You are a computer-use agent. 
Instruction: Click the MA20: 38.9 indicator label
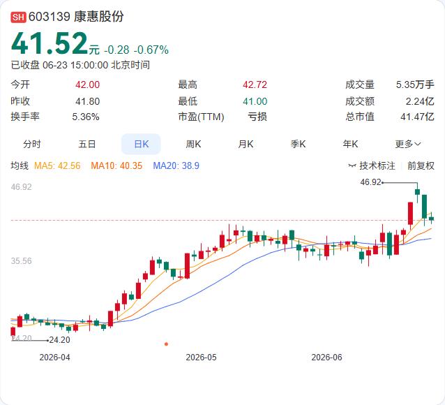pos(176,165)
